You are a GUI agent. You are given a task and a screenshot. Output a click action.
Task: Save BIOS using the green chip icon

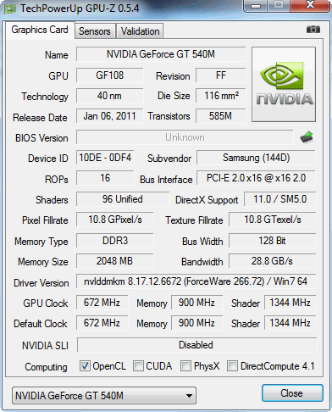(x=307, y=137)
